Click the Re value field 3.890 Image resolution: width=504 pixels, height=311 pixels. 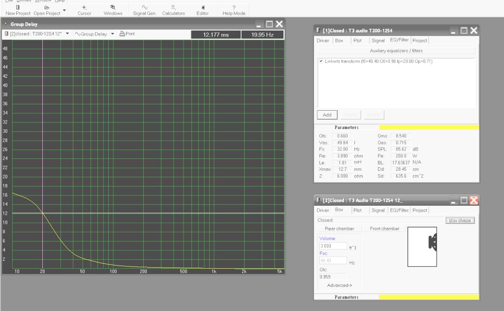click(343, 156)
